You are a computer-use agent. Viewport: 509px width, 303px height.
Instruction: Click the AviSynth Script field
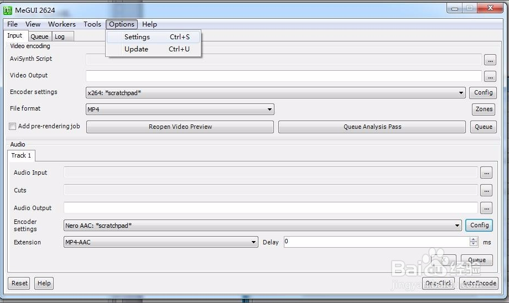click(x=284, y=60)
